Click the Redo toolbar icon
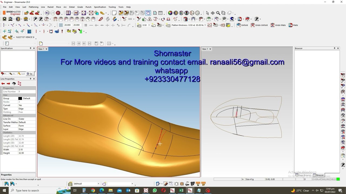 pyautogui.click(x=53, y=13)
